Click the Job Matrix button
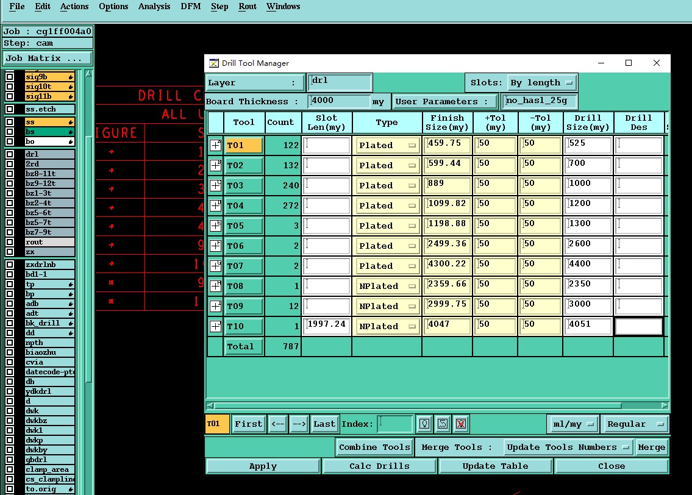692x495 pixels. 48,59
